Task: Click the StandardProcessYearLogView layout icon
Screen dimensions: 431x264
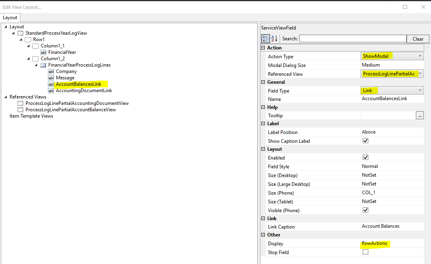Action: pyautogui.click(x=20, y=33)
